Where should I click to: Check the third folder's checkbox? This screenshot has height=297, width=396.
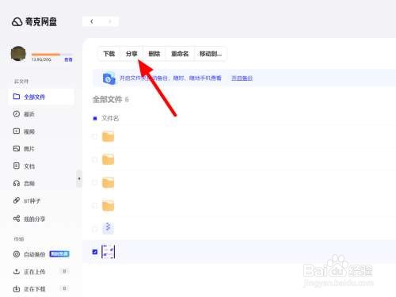(x=94, y=182)
